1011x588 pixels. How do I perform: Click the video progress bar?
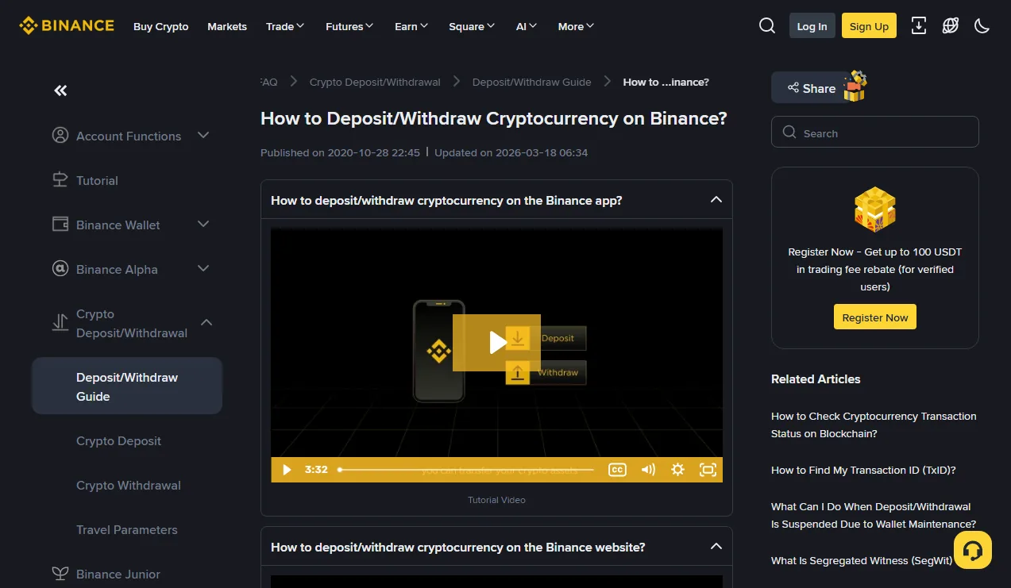click(x=466, y=470)
